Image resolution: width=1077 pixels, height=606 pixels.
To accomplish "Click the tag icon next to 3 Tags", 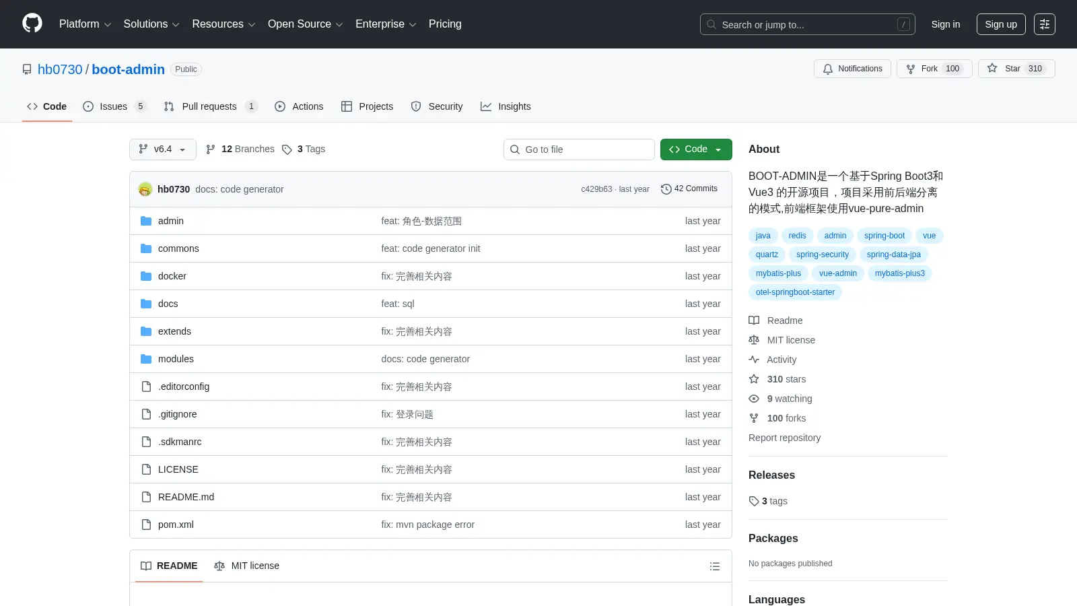I will (x=287, y=149).
